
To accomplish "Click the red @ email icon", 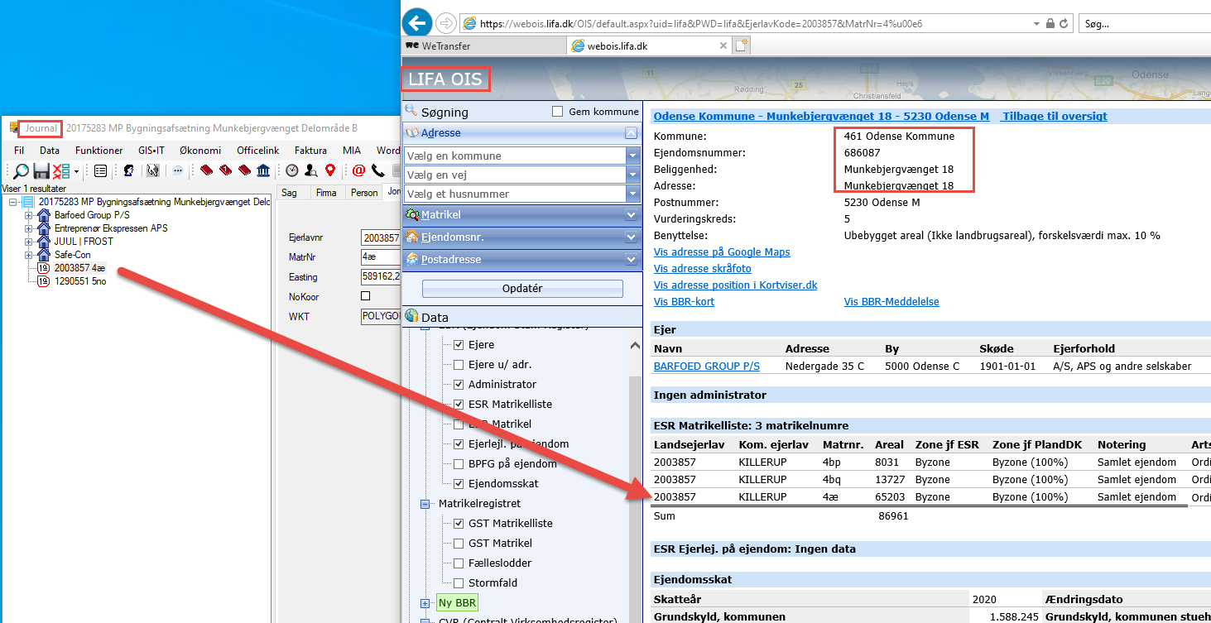I will click(x=358, y=170).
